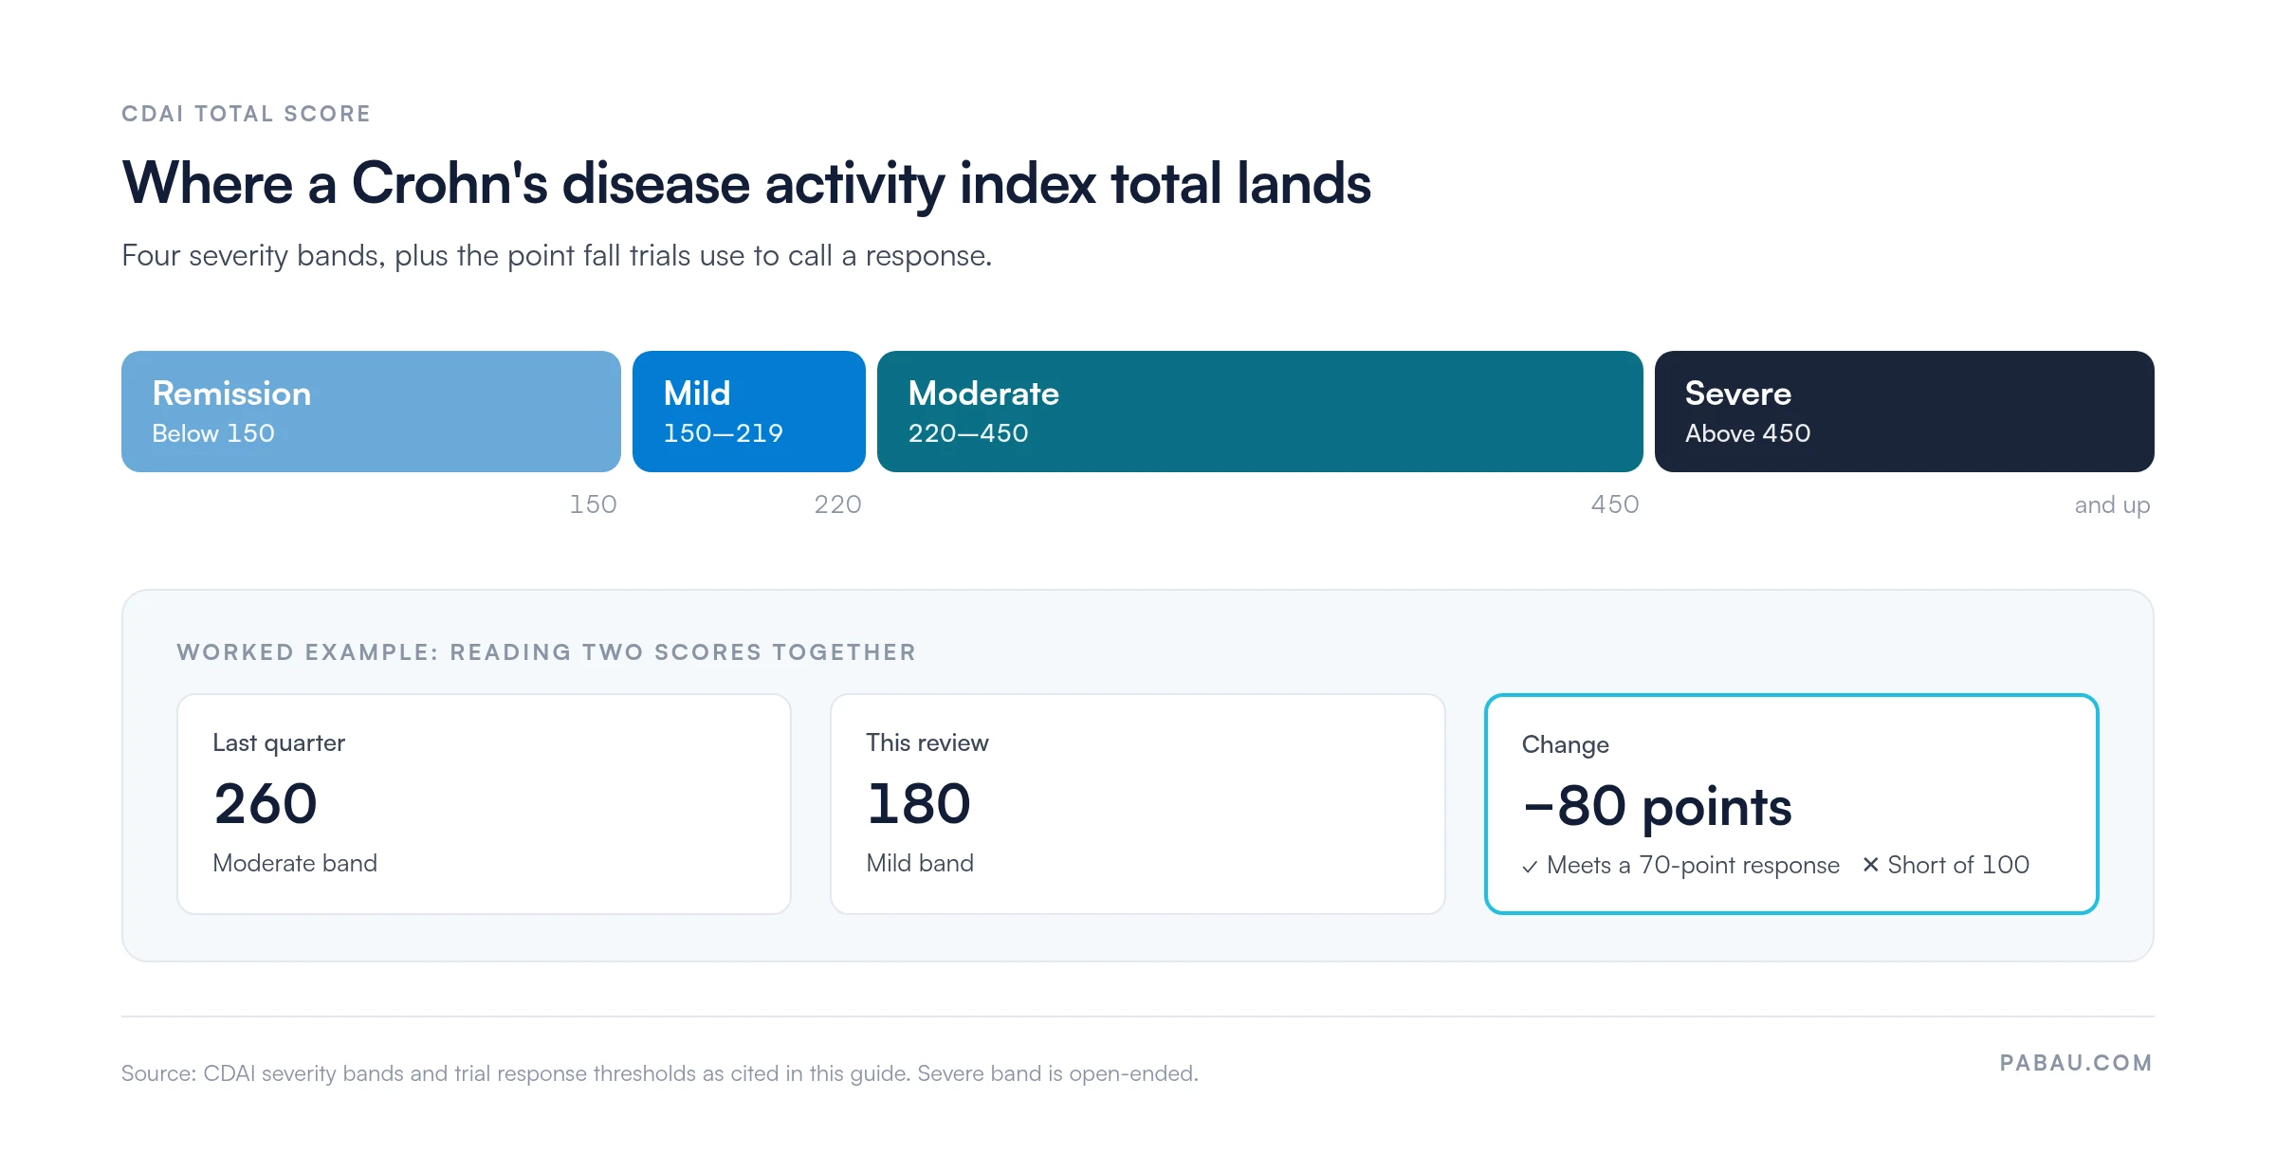The width and height of the screenshot is (2276, 1172).
Task: Click the This review 180 card
Action: (x=1137, y=804)
